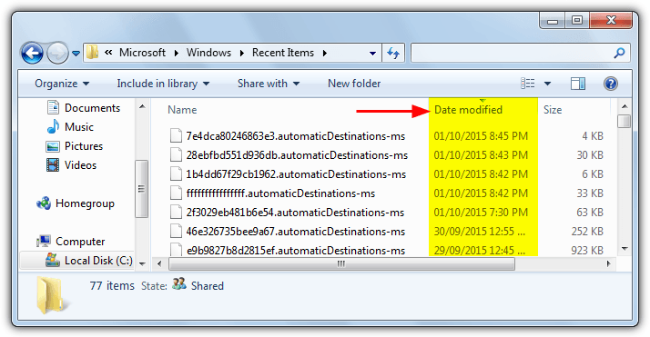Click the folder icon in address bar
The width and height of the screenshot is (650, 337).
click(92, 53)
